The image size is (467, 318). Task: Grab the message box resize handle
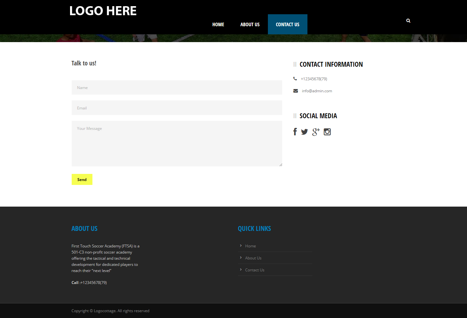click(281, 165)
